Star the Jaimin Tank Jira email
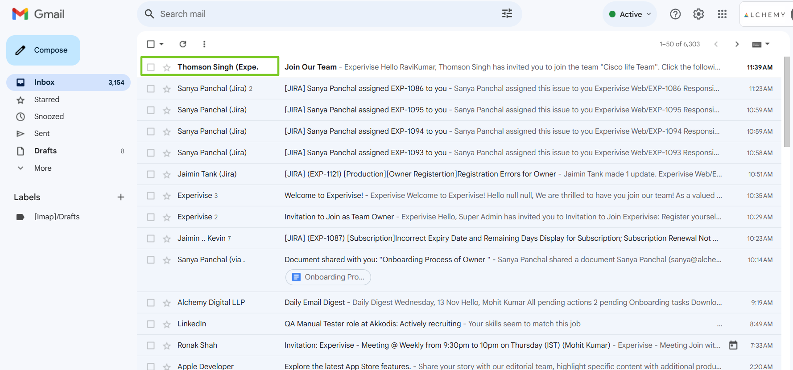 (x=167, y=174)
